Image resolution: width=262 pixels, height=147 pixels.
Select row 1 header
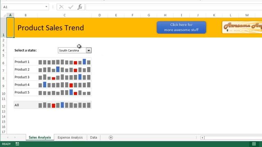click(x=3, y=27)
